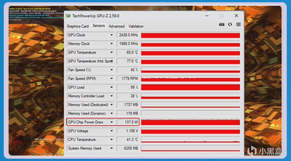The image size is (291, 161).
Task: Expand the CPU Temperature dropdown
Action: (112, 140)
